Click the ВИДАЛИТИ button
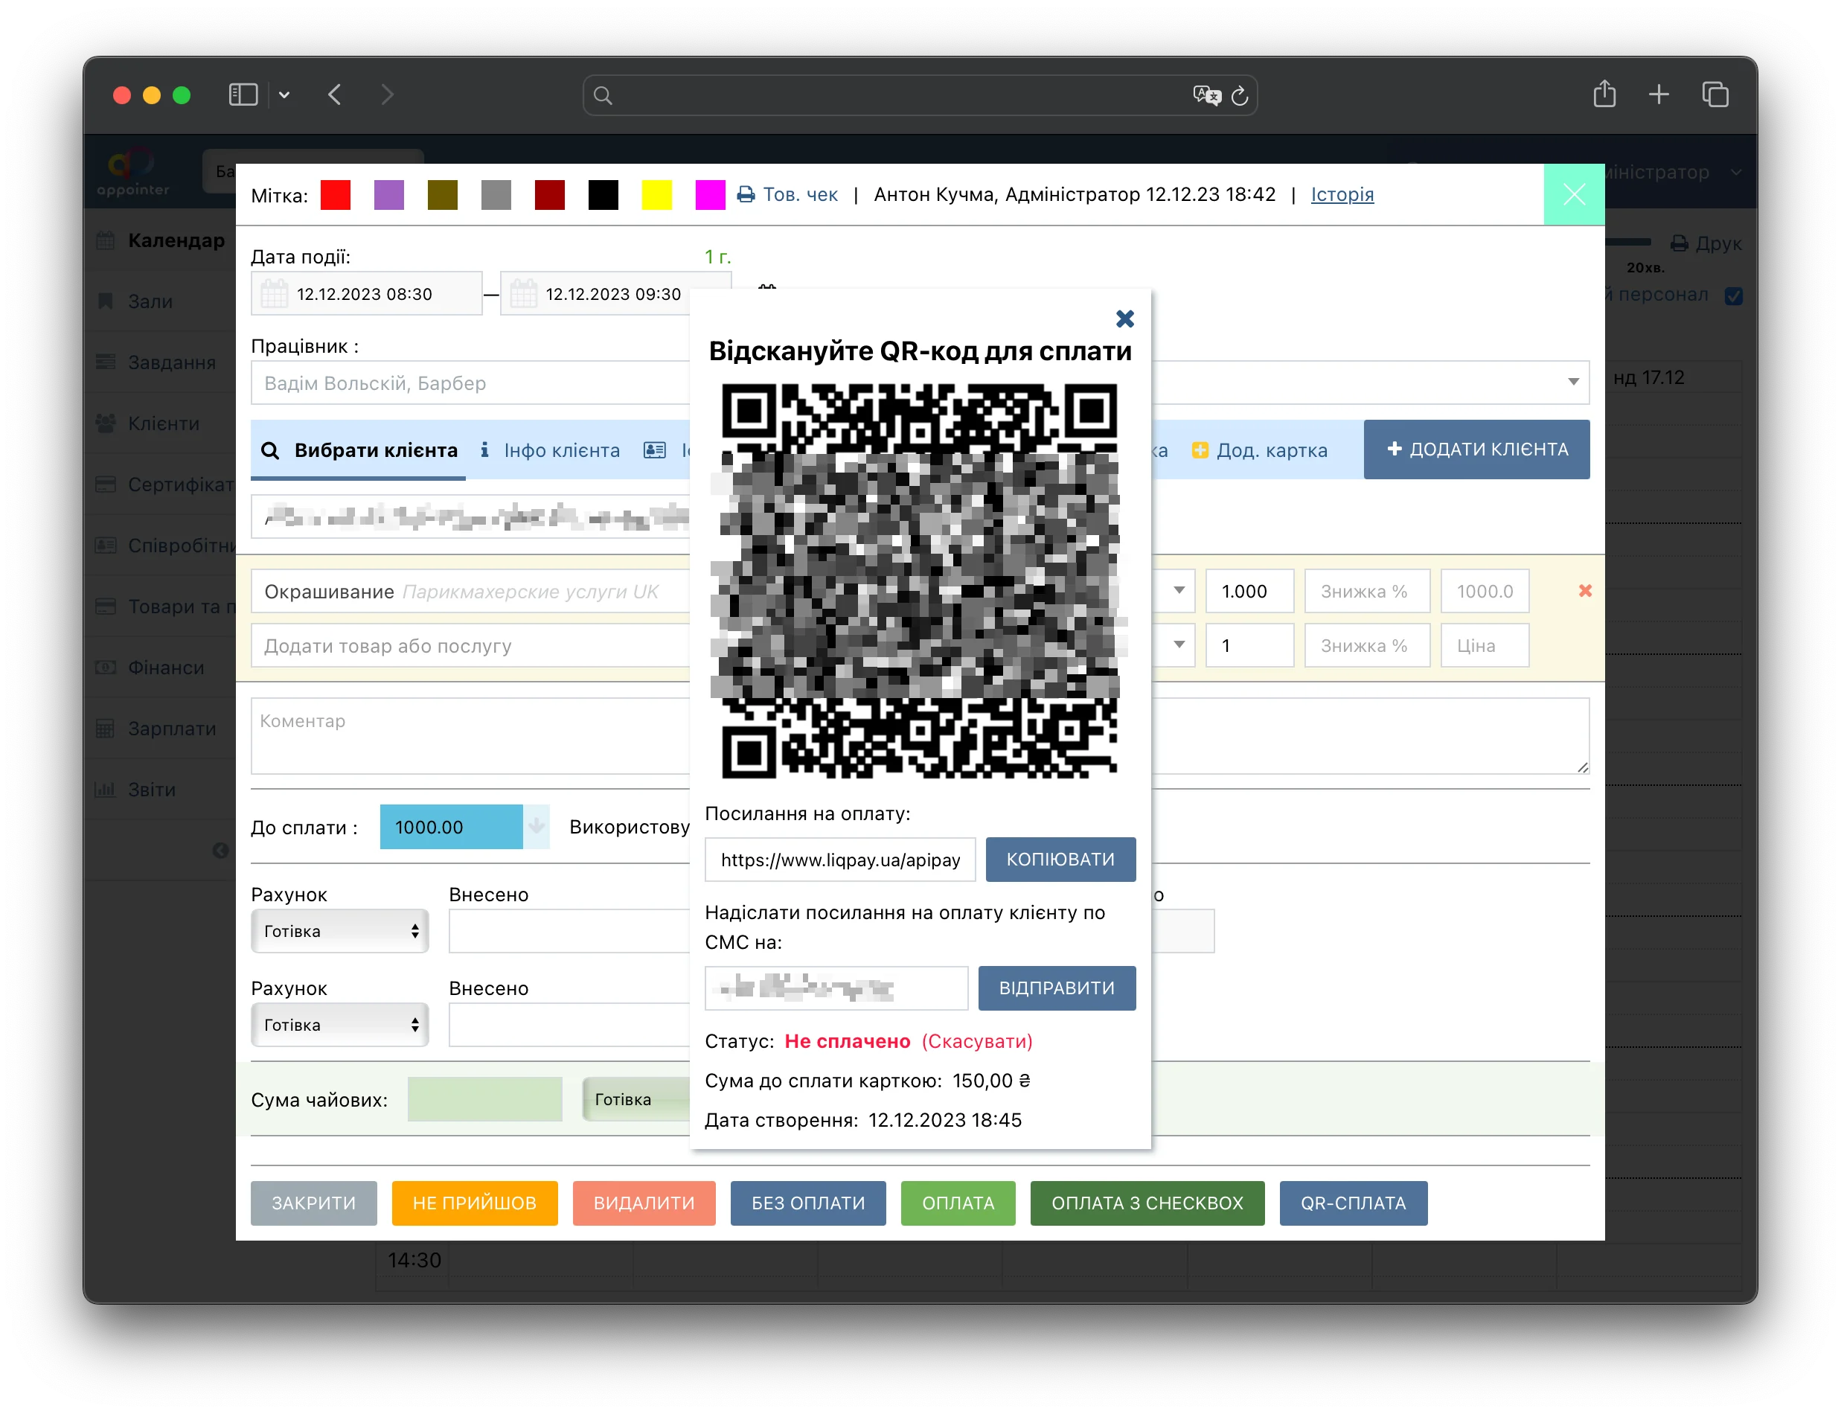Viewport: 1841px width, 1414px height. click(x=644, y=1203)
